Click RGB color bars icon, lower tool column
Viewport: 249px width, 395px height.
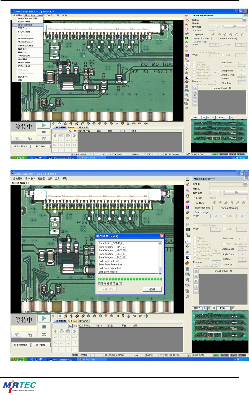[188, 207]
